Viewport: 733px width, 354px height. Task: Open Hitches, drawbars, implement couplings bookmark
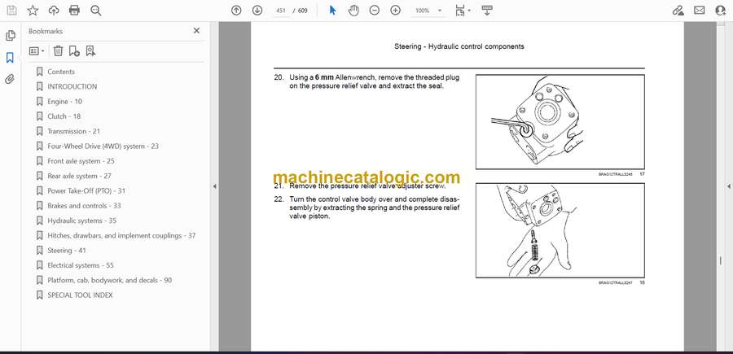coord(121,235)
